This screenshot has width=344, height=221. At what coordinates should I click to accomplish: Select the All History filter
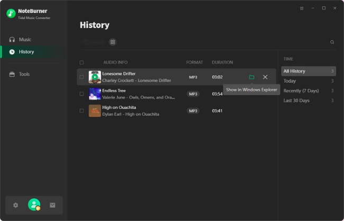click(x=309, y=71)
